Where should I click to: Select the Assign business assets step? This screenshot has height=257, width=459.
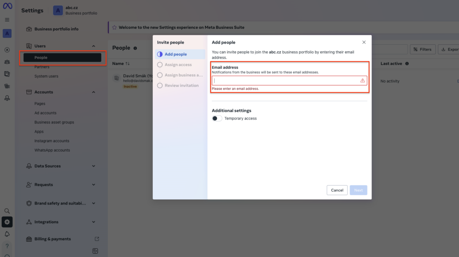(x=180, y=75)
